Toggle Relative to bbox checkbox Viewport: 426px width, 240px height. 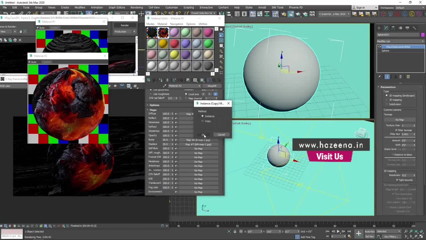pos(392,155)
